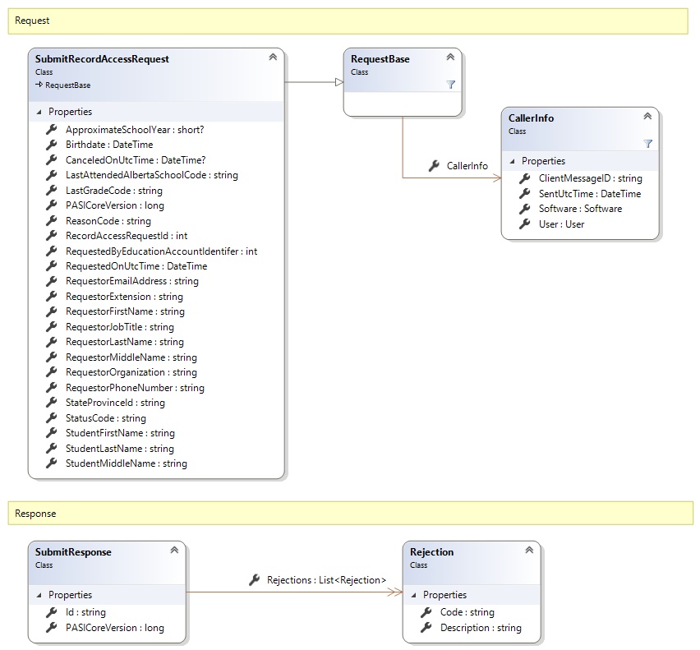Collapse the SubmitRecordAccessRequest class box
Viewport: 700px width, 650px height.
[272, 58]
